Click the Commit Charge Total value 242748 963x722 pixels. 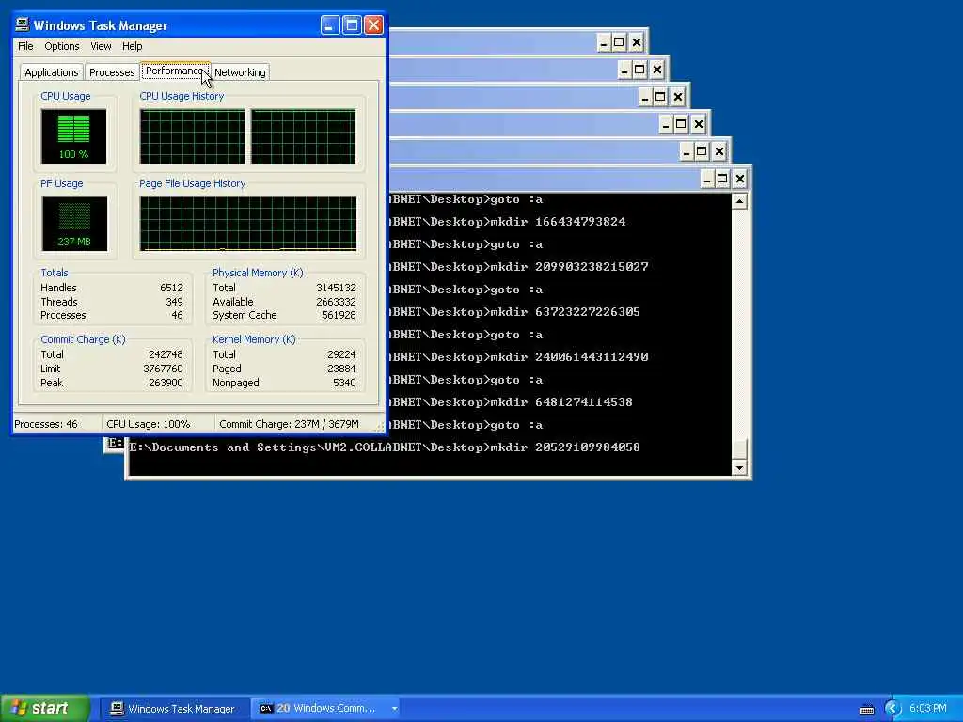click(166, 354)
